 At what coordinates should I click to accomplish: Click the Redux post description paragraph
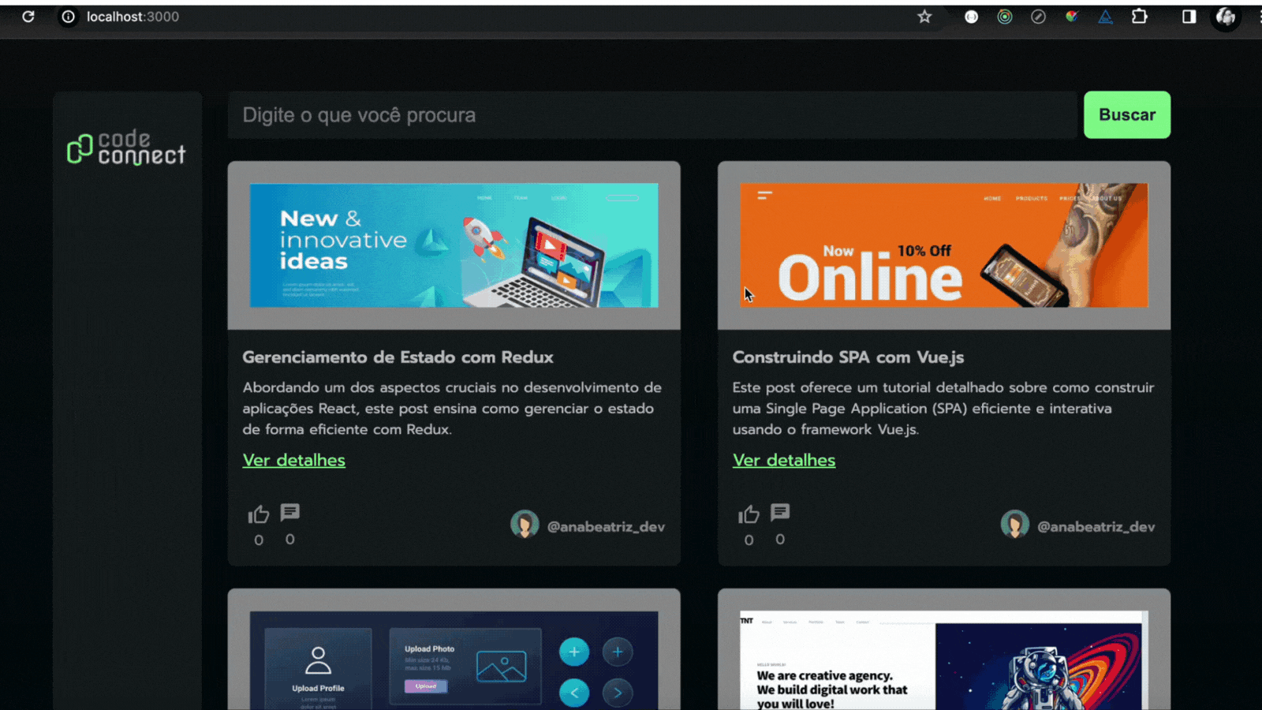[452, 409]
